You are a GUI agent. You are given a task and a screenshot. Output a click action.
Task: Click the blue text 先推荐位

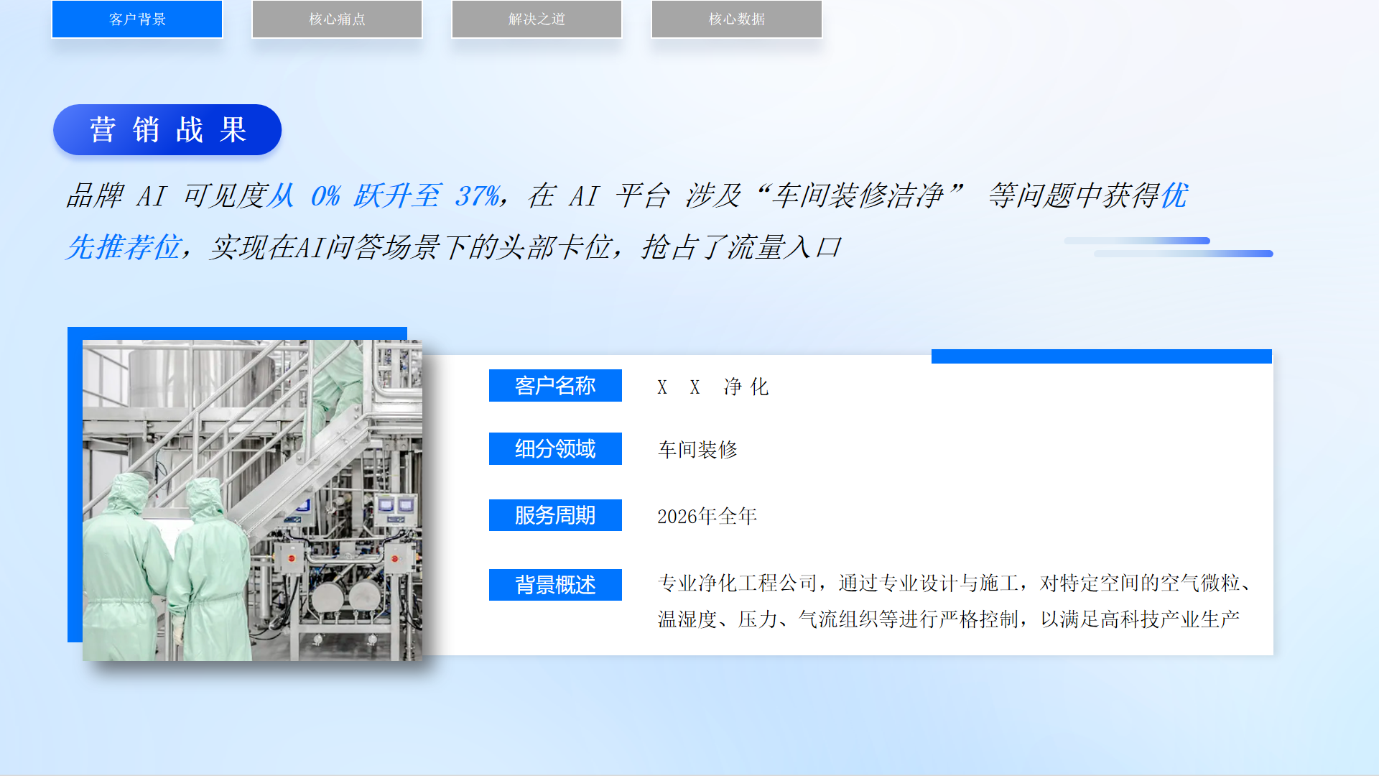(x=123, y=247)
